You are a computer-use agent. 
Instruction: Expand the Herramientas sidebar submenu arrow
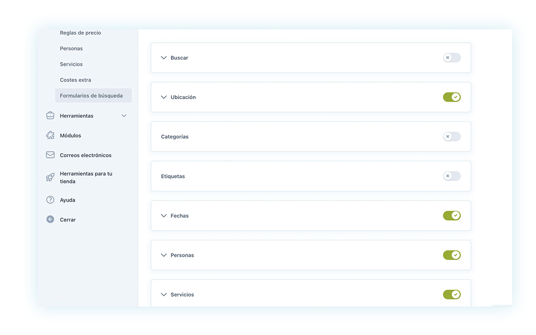124,116
